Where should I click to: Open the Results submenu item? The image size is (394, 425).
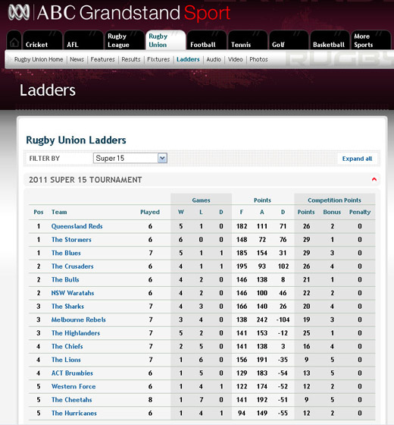coord(131,59)
